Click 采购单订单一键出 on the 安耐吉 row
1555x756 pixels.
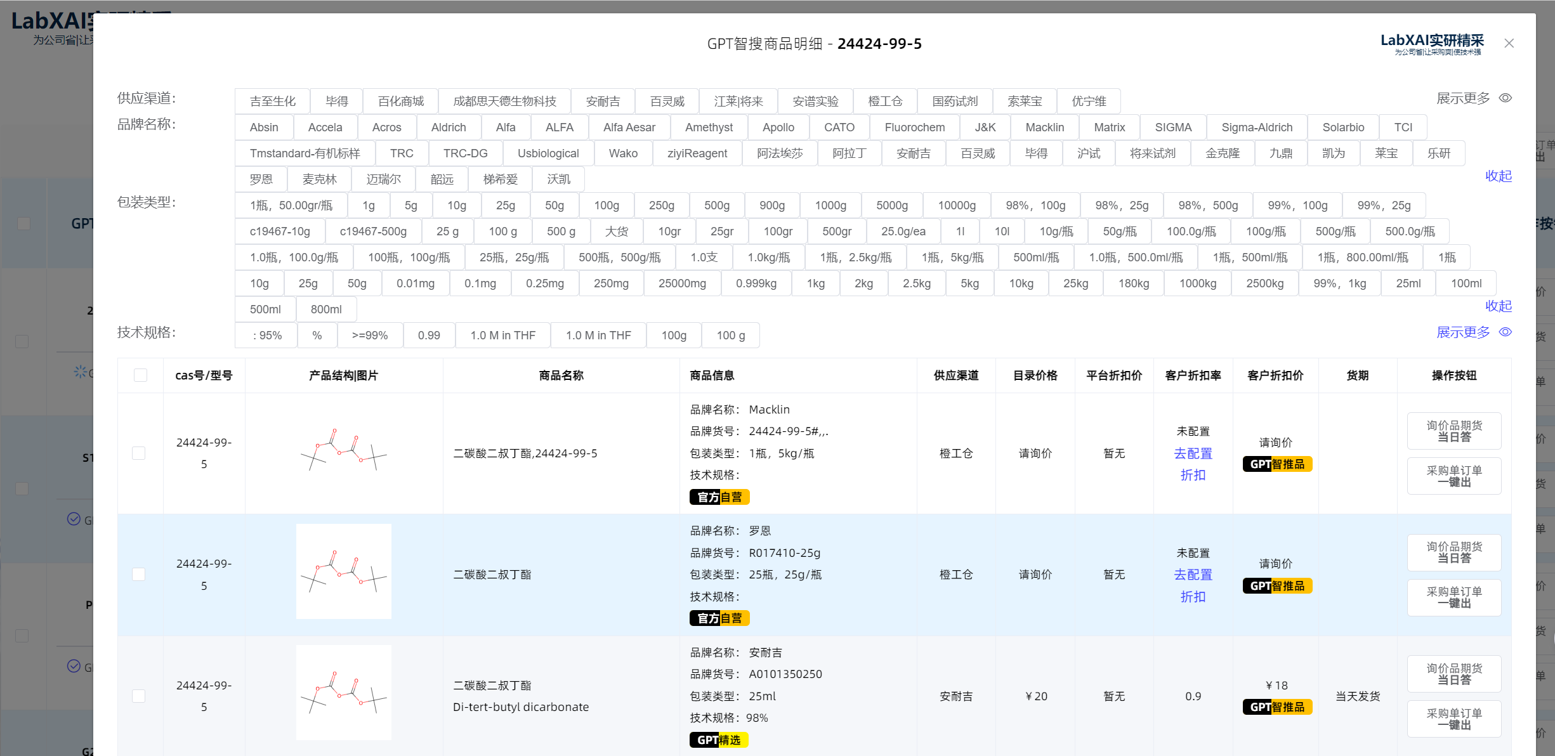[x=1453, y=719]
